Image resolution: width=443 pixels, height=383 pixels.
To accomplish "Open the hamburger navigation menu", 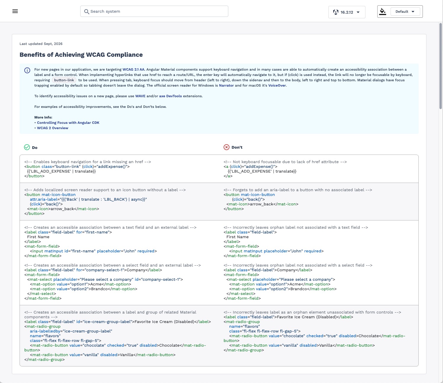I will point(15,11).
